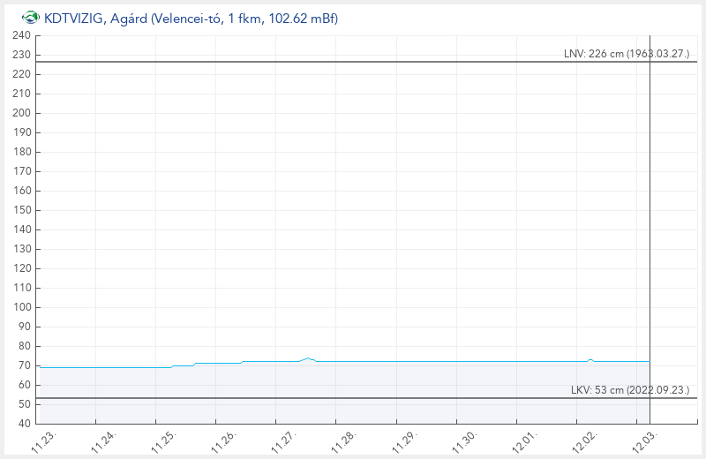Click the small water level peak near 11.27.
This screenshot has width=706, height=459.
308,358
